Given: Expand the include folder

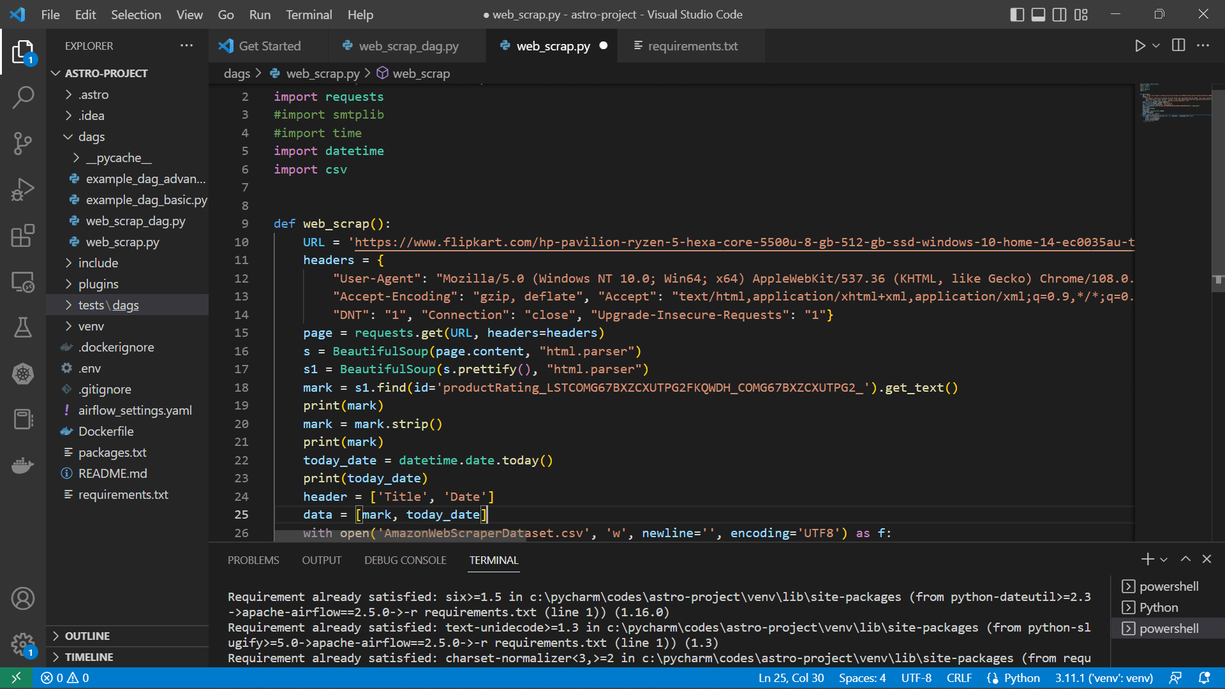Looking at the screenshot, I should point(98,263).
